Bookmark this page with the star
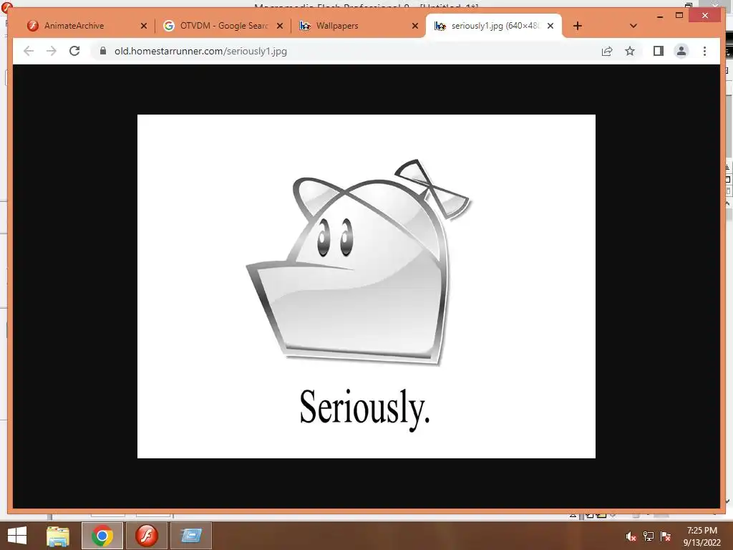Screen dimensions: 733x550 coord(630,51)
